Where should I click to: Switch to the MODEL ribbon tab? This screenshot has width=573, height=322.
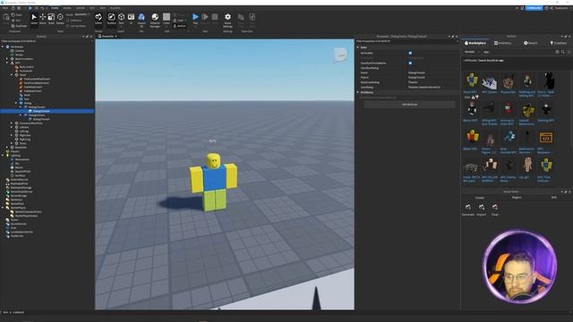coord(67,8)
